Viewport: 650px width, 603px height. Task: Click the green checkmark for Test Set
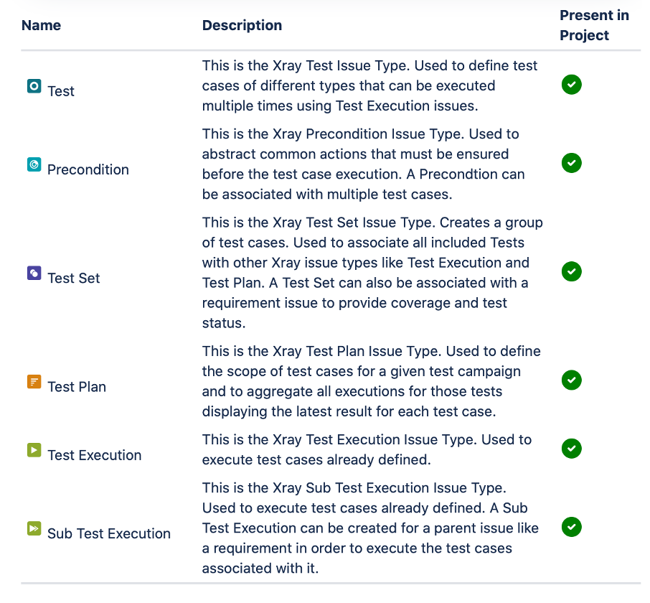click(572, 271)
